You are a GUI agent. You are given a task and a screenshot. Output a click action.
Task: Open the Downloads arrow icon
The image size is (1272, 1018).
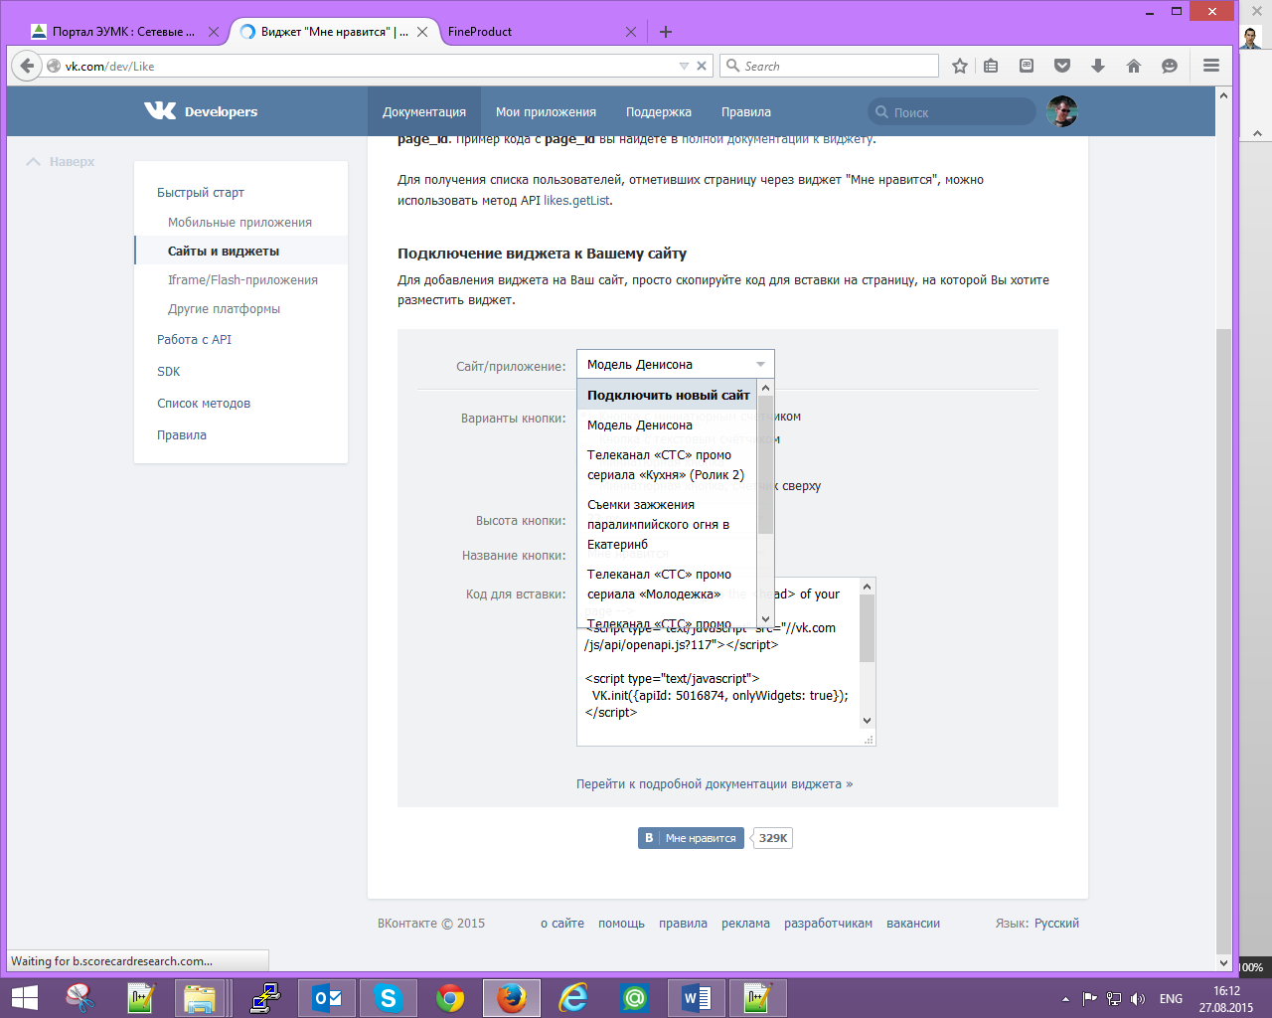click(1098, 66)
